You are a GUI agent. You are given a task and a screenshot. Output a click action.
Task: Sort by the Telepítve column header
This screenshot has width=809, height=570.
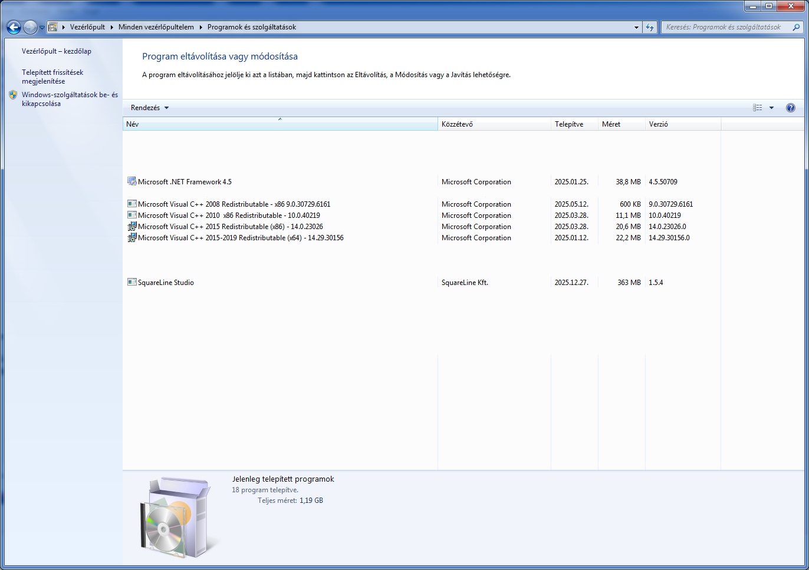[574, 124]
